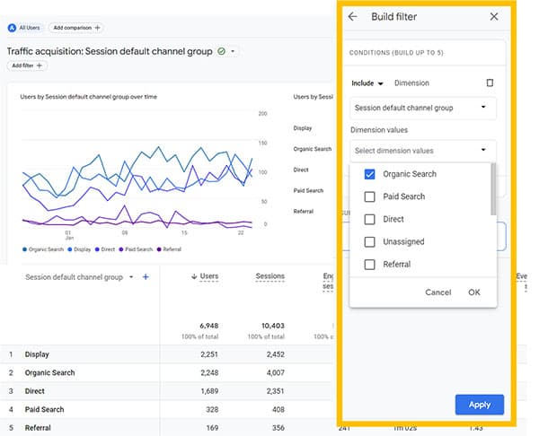This screenshot has height=436, width=539.
Task: Click the back arrow in Build filter
Action: (353, 16)
